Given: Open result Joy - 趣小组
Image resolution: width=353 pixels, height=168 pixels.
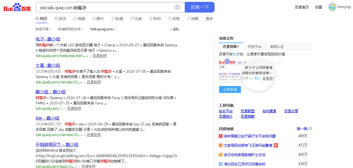Looking at the screenshot, I should 47,118.
